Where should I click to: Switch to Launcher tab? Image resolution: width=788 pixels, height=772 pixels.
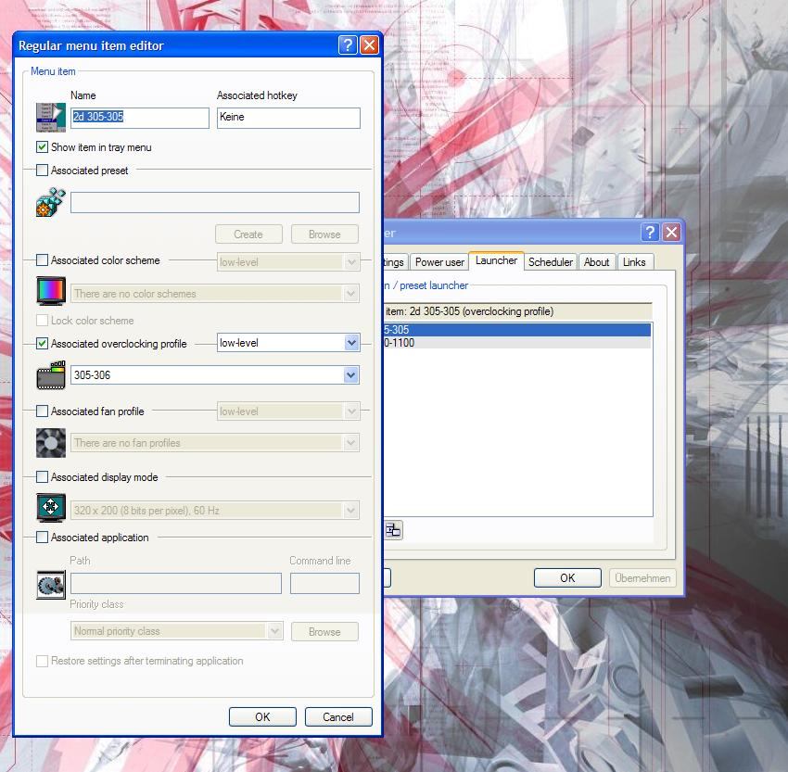(497, 260)
